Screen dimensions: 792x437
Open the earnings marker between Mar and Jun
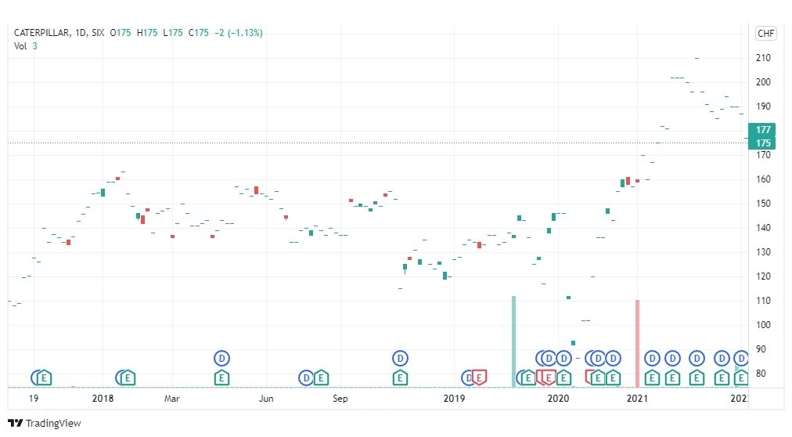point(221,377)
